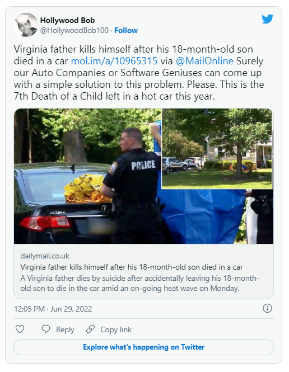Open the police car article image
This screenshot has width=289, height=372.
click(x=143, y=176)
